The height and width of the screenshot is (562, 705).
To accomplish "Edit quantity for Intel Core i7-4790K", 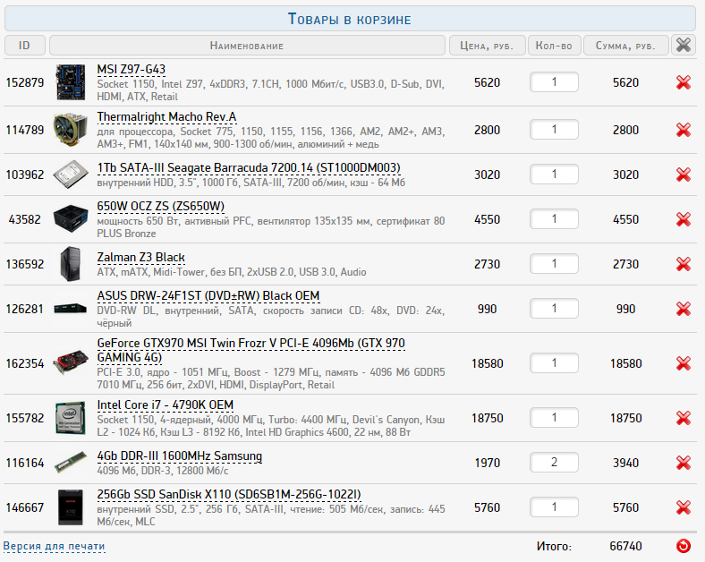I will pyautogui.click(x=554, y=418).
